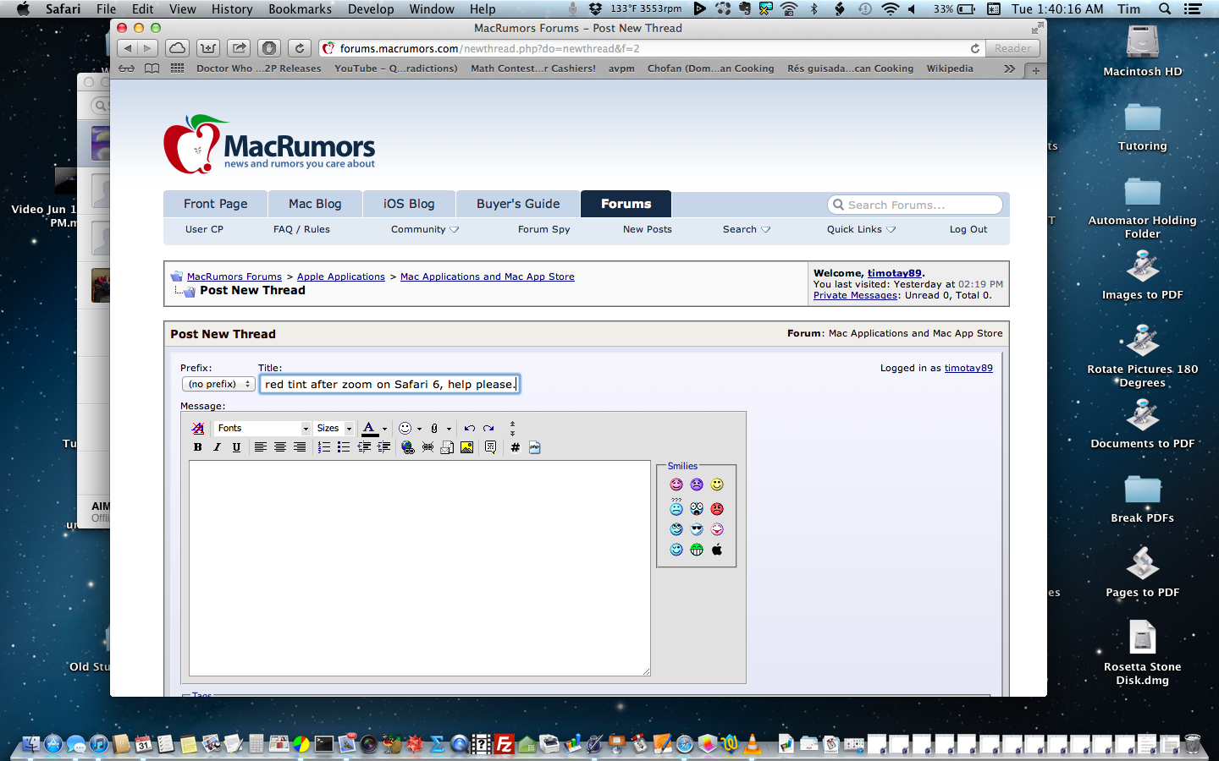Open Forum Spy link
The image size is (1219, 761).
click(x=543, y=230)
